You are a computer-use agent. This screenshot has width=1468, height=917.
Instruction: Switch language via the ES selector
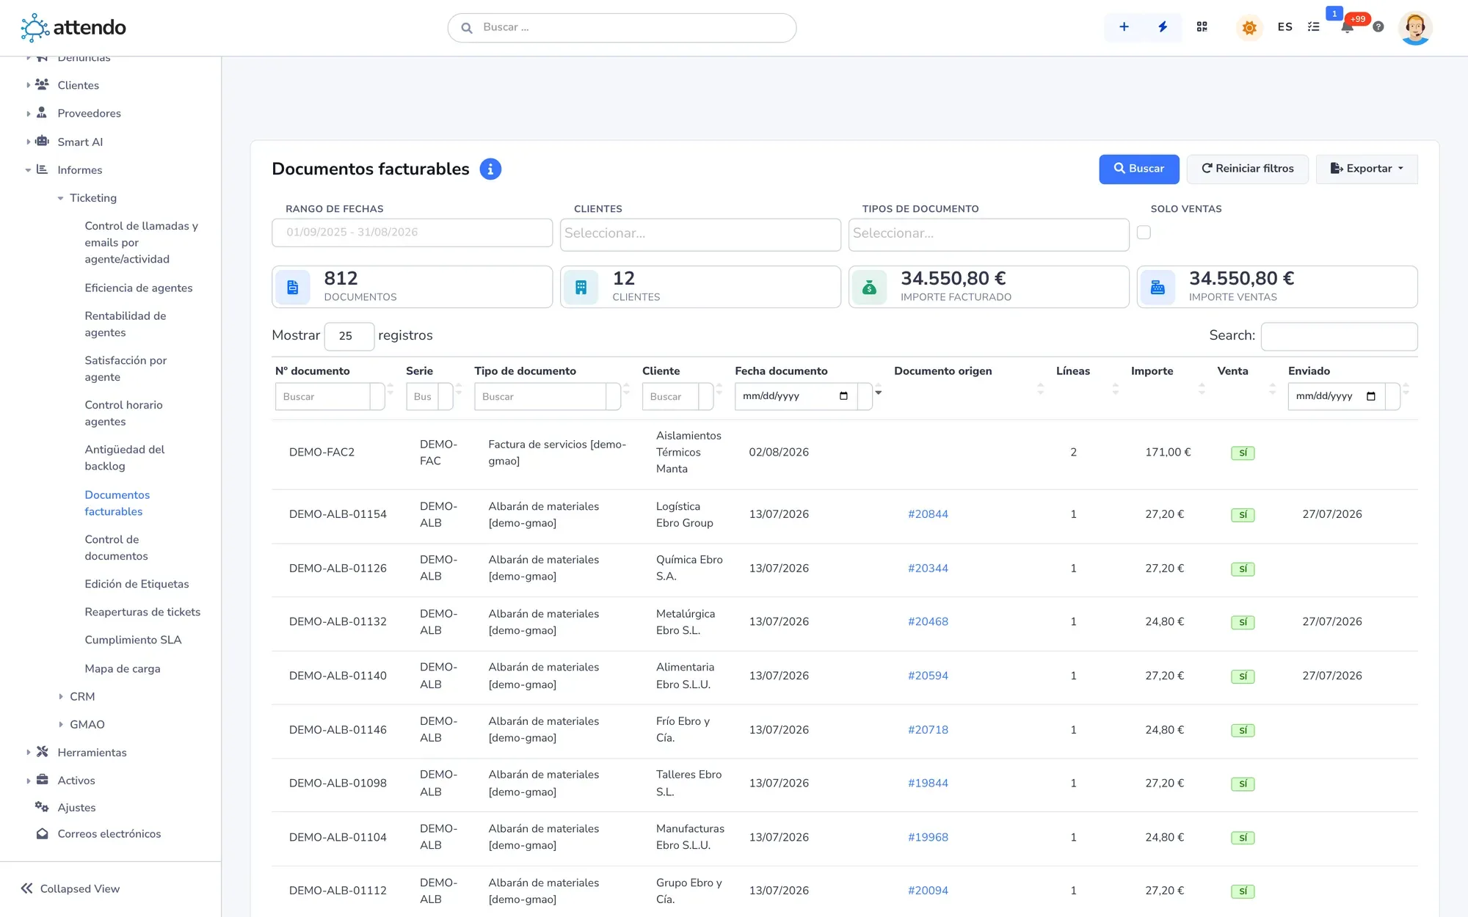1284,27
